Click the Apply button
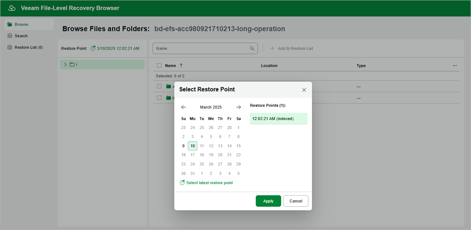This screenshot has height=230, width=471. pyautogui.click(x=268, y=201)
